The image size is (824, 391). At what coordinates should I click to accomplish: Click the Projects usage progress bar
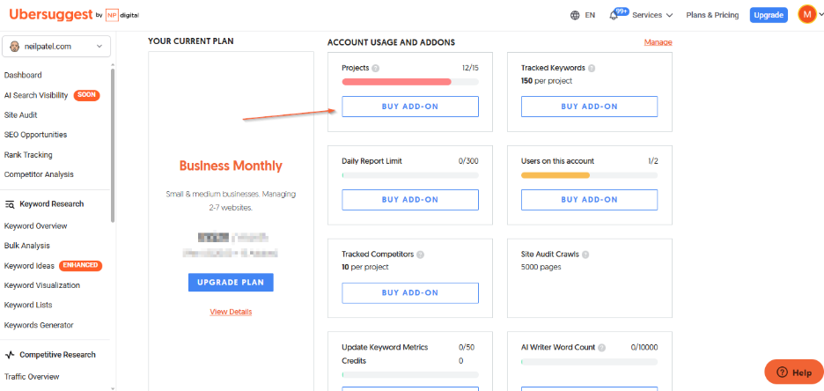pyautogui.click(x=410, y=81)
